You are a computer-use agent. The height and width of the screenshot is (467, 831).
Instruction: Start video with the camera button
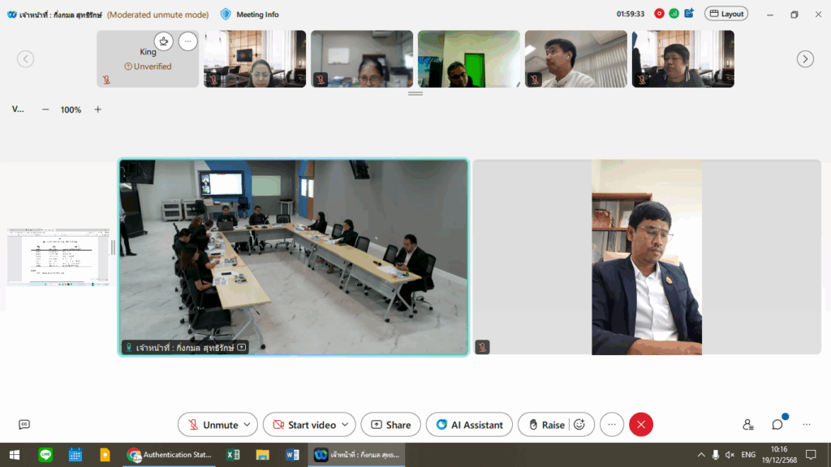coord(304,425)
